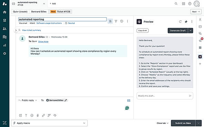Send the draft modification arrow
This screenshot has width=204, height=127.
pos(190,96)
